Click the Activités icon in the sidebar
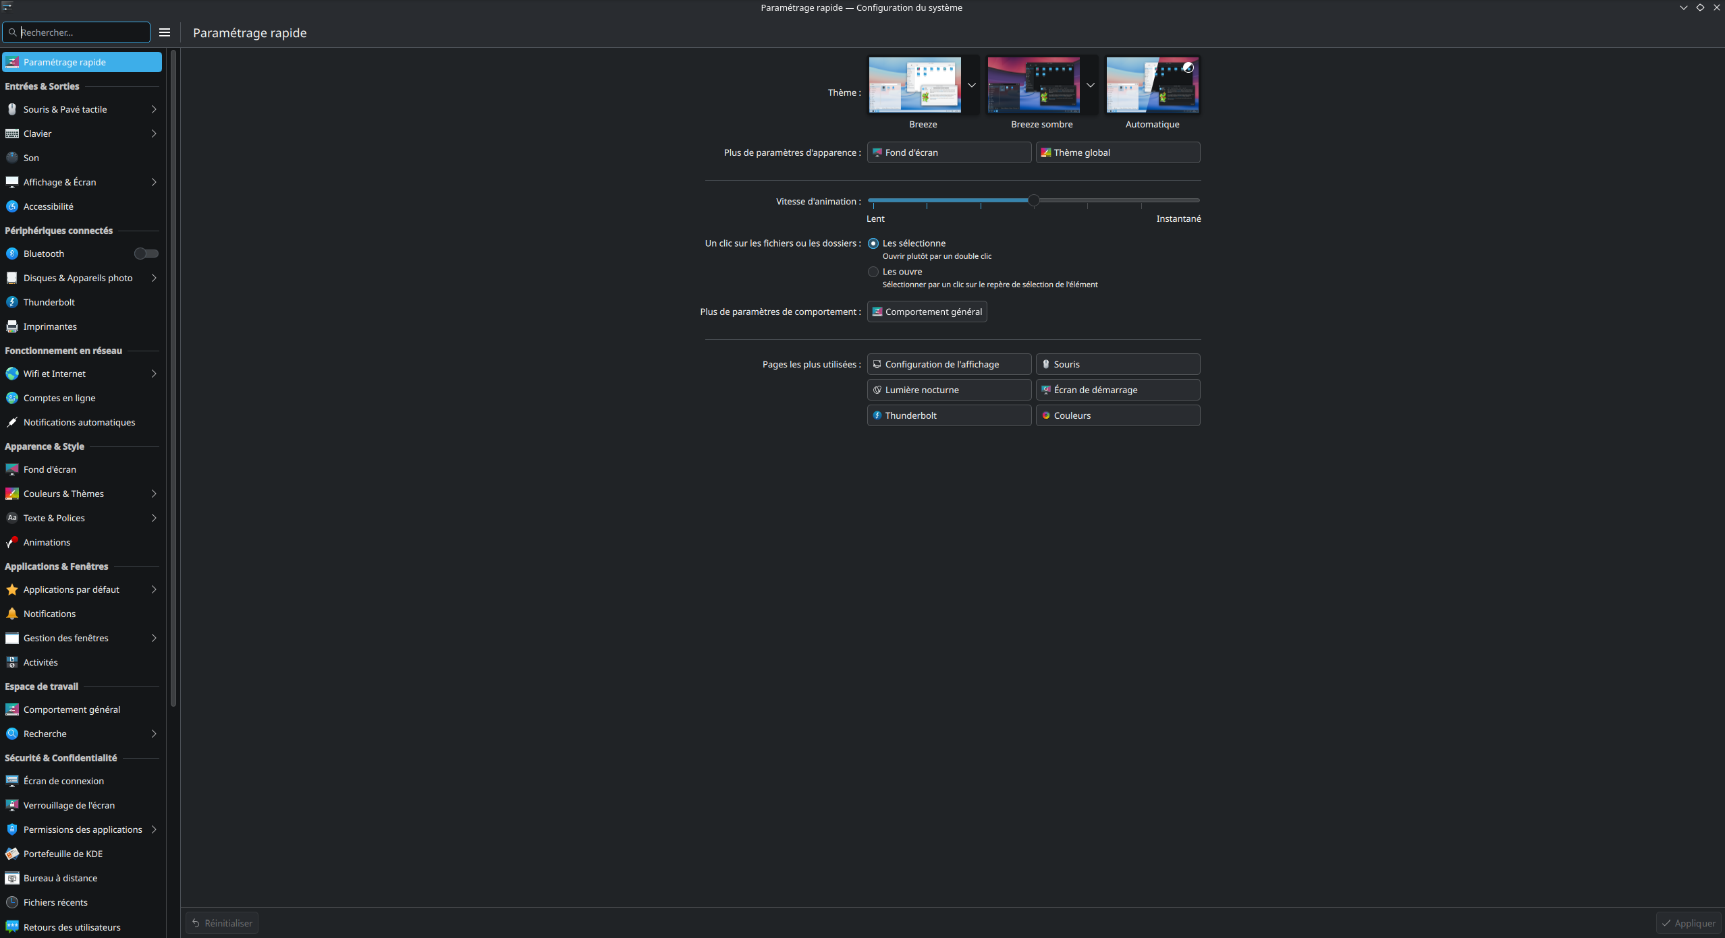 (x=12, y=662)
